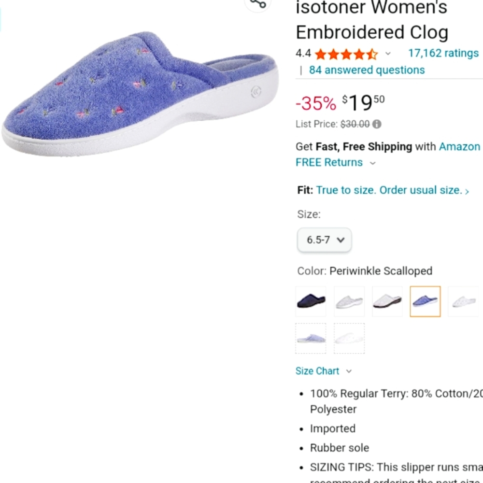
Task: Click the crossed-out $30.00 list price
Action: 356,124
